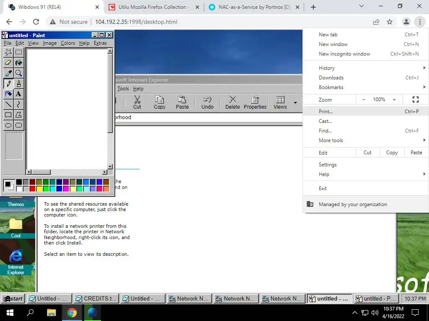Open the Chrome profile avatar icon

[406, 22]
